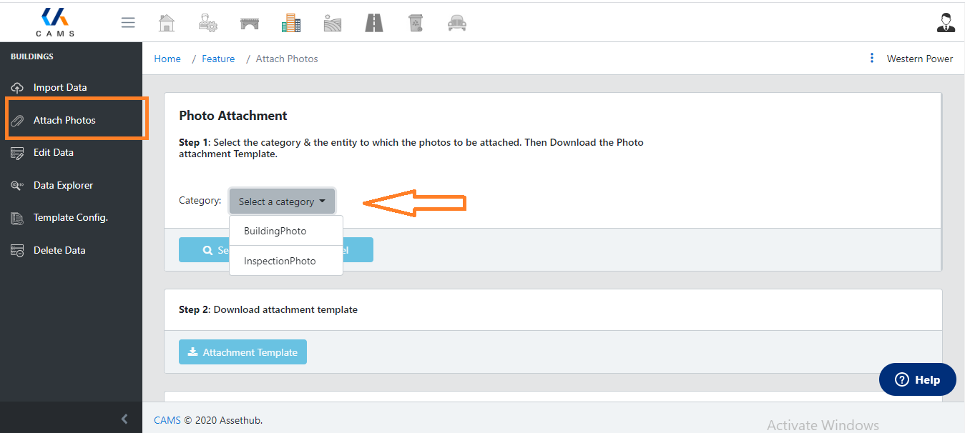Open the Help button

[x=917, y=379]
